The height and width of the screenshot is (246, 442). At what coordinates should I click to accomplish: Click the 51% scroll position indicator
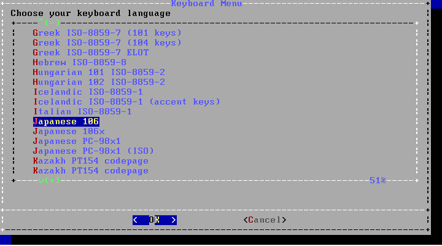pos(378,180)
